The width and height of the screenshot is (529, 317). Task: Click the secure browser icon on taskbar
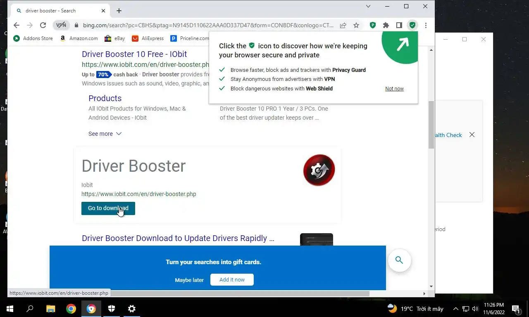click(x=91, y=308)
